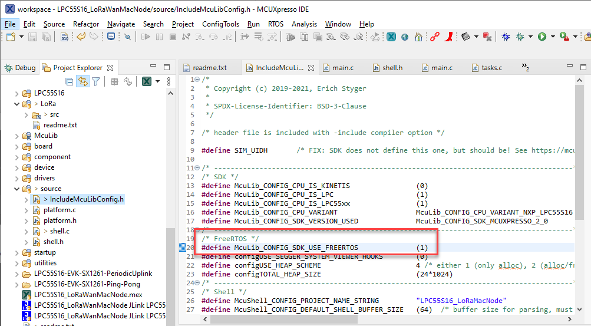Click the back navigation arrow in toolbar
Image resolution: width=591 pixels, height=326 pixels.
pos(81,37)
